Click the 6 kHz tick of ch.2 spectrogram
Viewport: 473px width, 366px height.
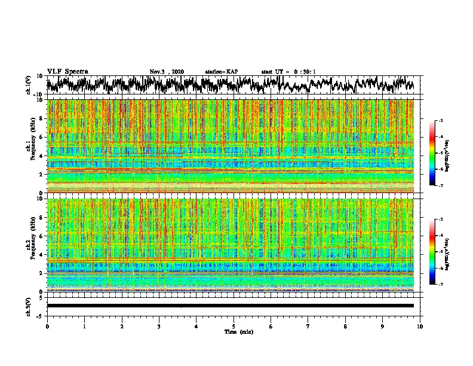[x=41, y=236]
